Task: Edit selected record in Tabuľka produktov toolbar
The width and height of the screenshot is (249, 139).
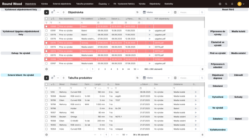Action: point(52,78)
